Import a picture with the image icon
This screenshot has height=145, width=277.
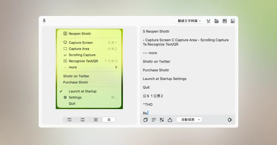tap(225, 21)
